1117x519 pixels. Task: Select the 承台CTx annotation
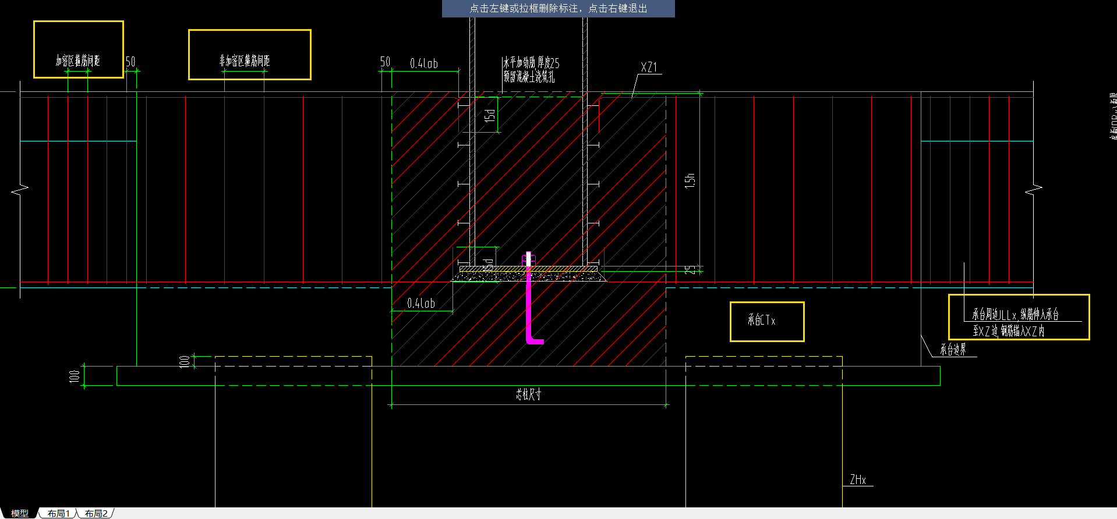point(762,320)
